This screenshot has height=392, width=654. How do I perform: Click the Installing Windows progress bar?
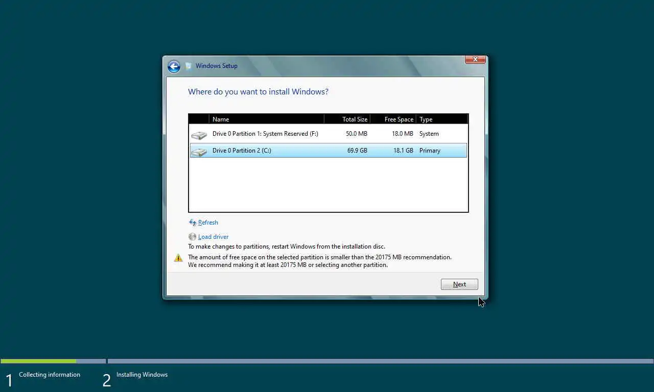pyautogui.click(x=381, y=361)
